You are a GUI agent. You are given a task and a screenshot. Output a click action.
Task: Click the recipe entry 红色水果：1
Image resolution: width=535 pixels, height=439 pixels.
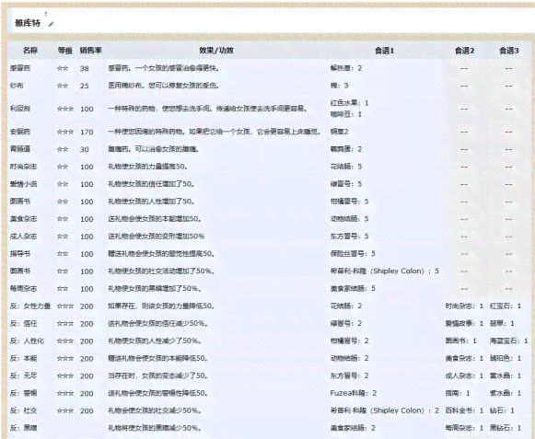coord(349,103)
